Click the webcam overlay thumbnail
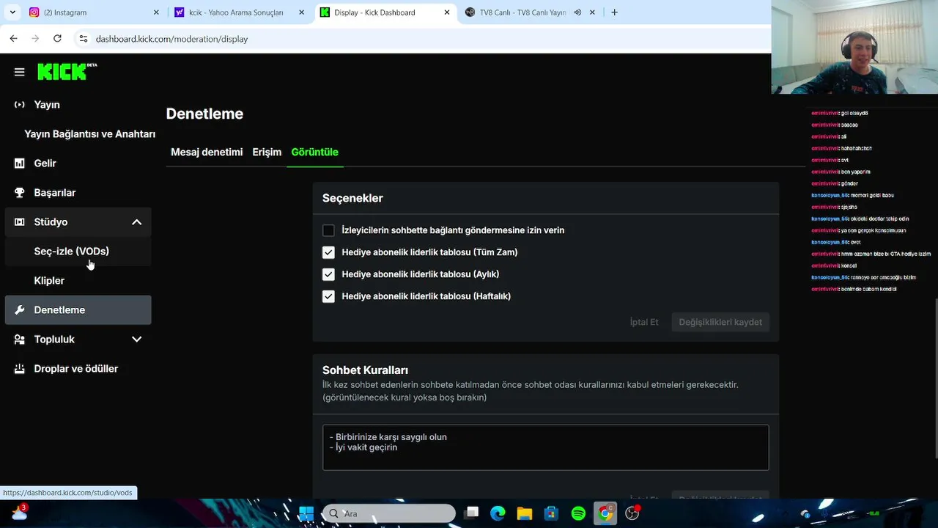 (854, 47)
